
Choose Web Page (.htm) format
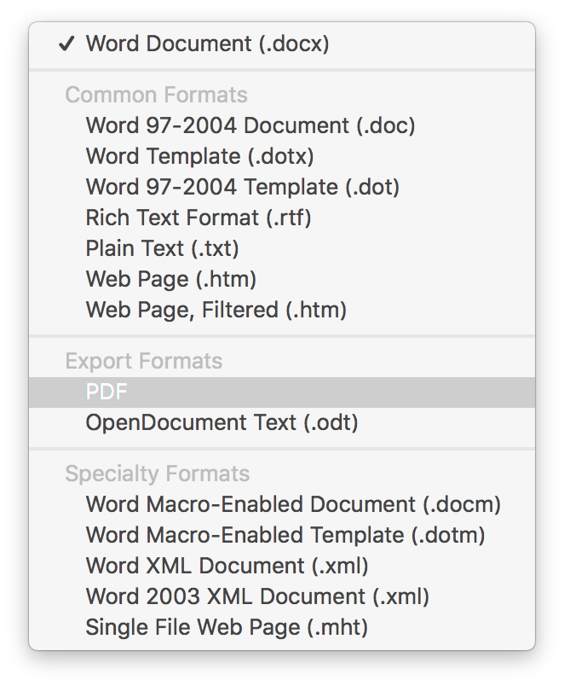[x=282, y=279]
